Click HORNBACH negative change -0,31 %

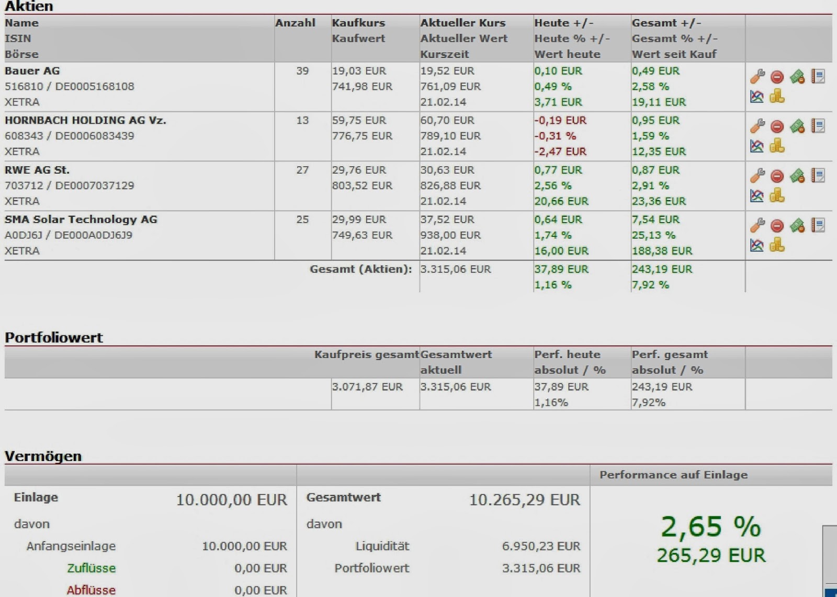click(x=555, y=136)
